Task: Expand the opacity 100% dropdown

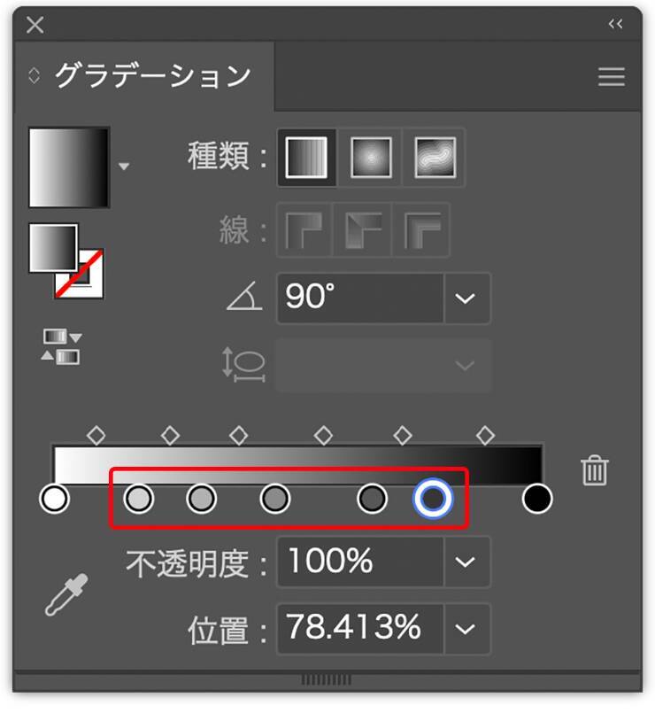Action: [466, 562]
